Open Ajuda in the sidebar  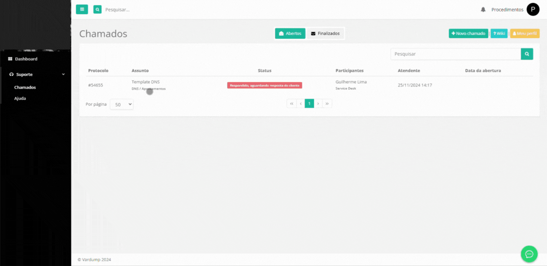tap(20, 98)
